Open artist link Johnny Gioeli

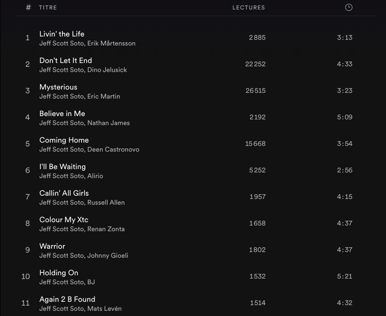(108, 256)
